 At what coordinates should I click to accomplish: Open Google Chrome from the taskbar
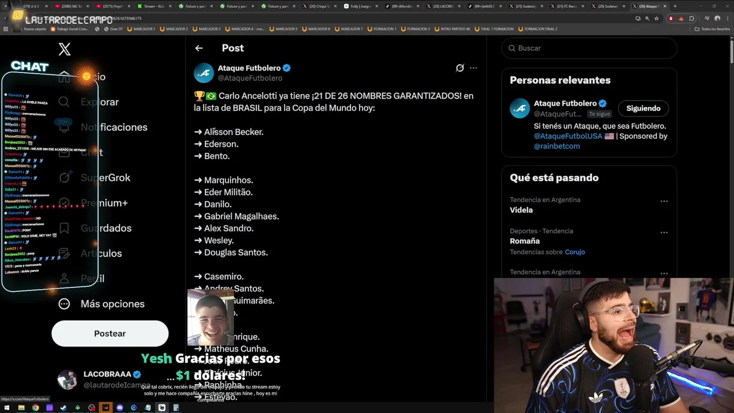tap(36, 408)
